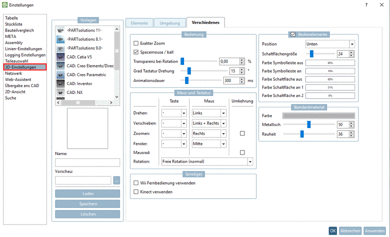The height and width of the screenshot is (237, 390).
Task: Select the -PARTsolutions 11- template icon
Action: click(60, 30)
